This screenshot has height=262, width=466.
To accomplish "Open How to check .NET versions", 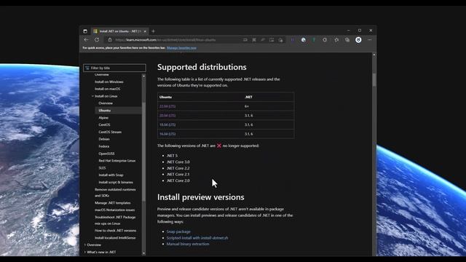I will click(115, 231).
